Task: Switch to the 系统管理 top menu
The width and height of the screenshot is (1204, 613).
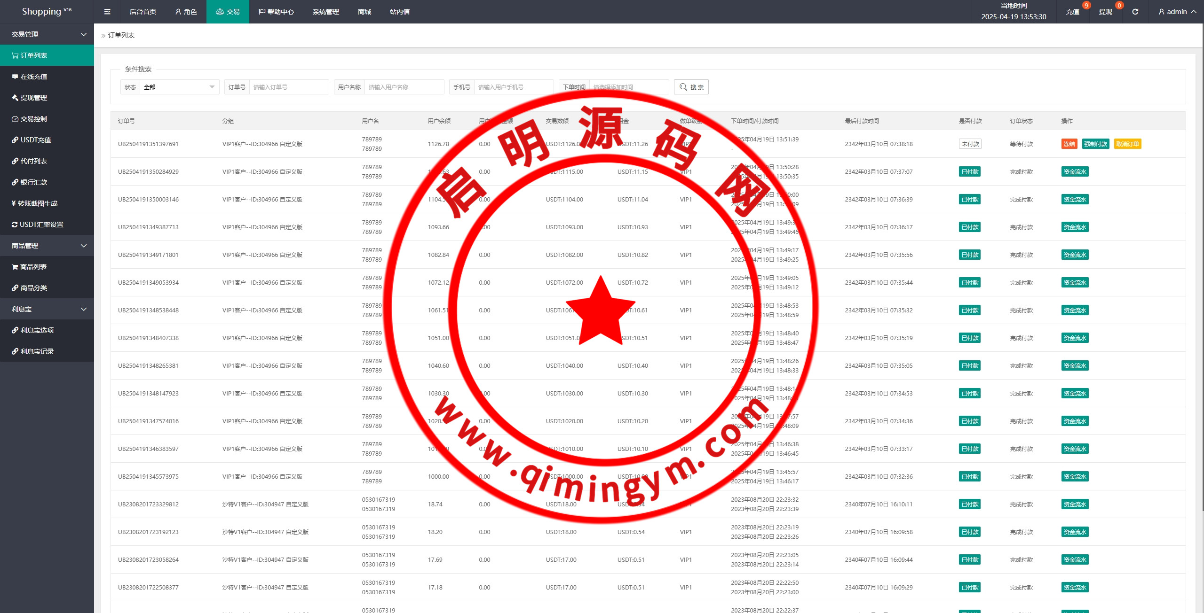Action: pos(325,12)
